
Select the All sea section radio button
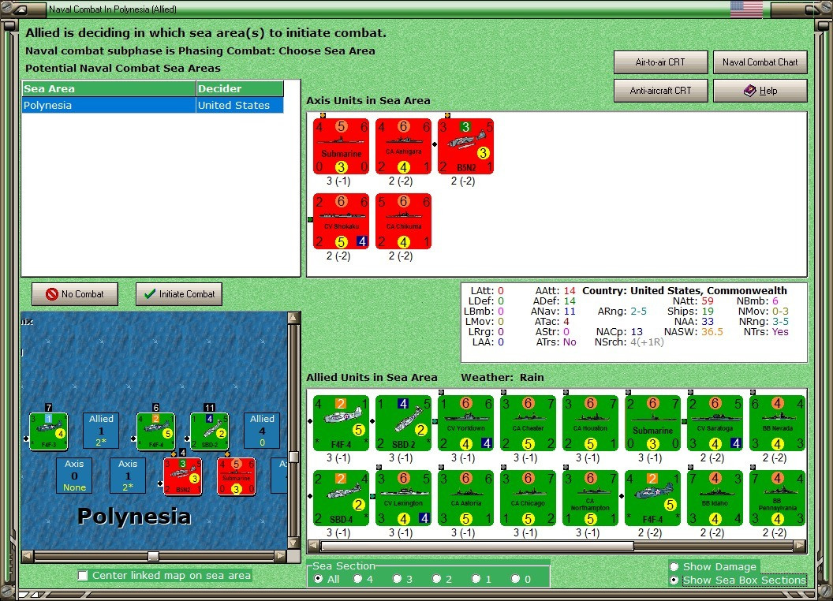pos(318,579)
